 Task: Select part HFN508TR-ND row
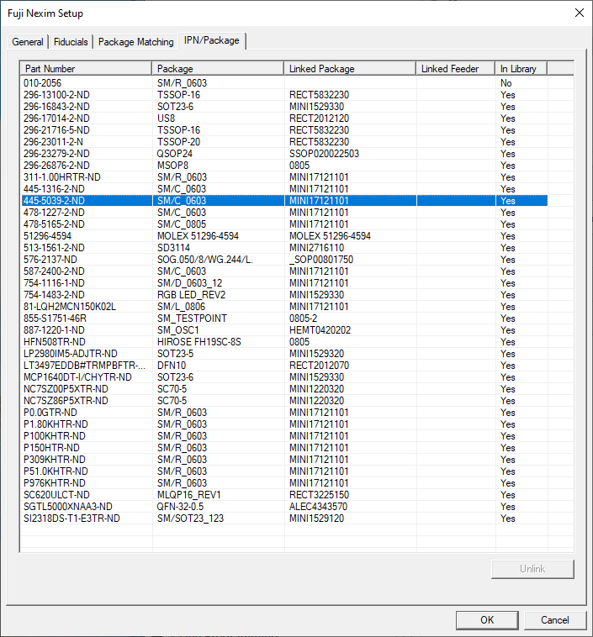click(284, 342)
